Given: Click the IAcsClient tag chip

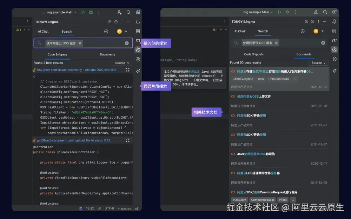Looking at the screenshot, I should point(239,200).
